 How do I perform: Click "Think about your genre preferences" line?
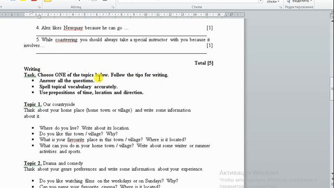113,169
